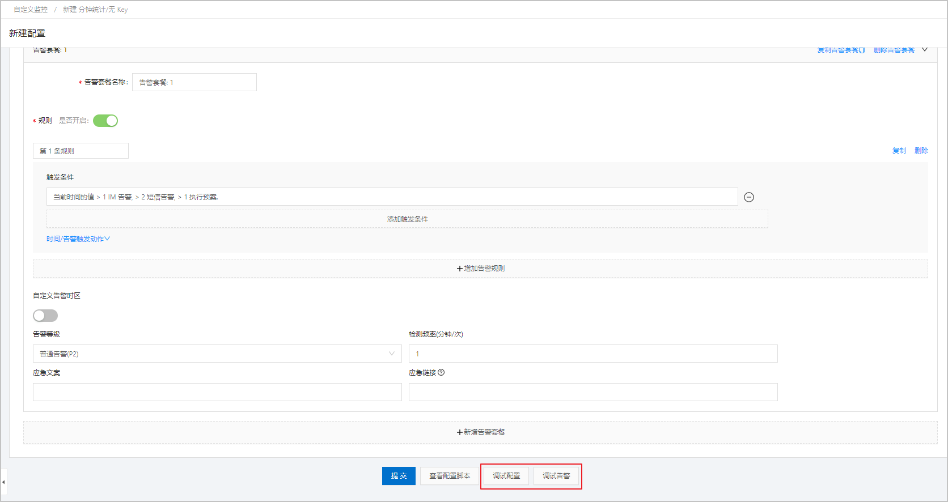This screenshot has width=948, height=502.
Task: Toggle the 是否开启 rule switch
Action: [105, 121]
